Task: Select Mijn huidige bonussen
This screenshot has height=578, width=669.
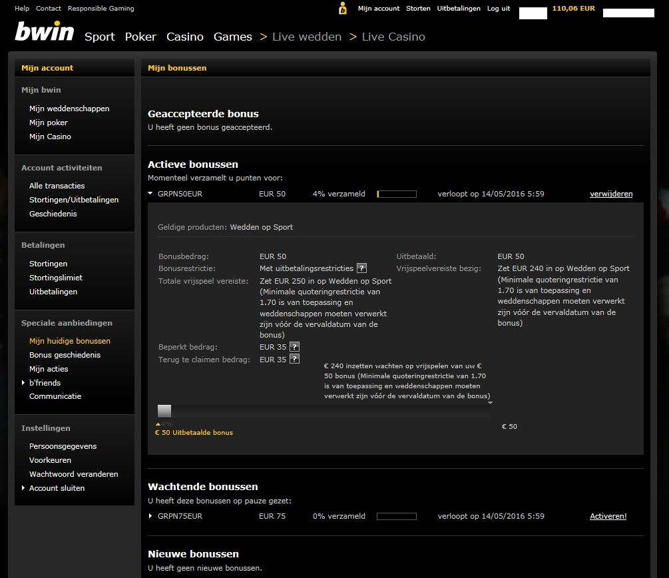Action: 69,341
